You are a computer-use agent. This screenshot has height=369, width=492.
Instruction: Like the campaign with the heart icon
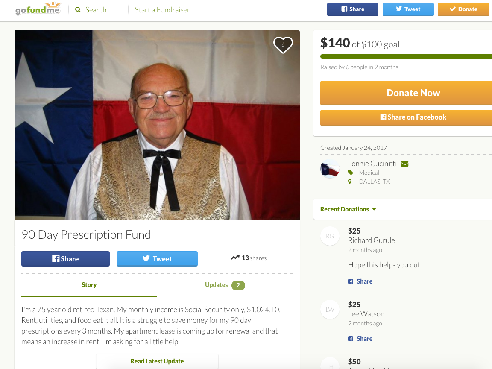283,44
